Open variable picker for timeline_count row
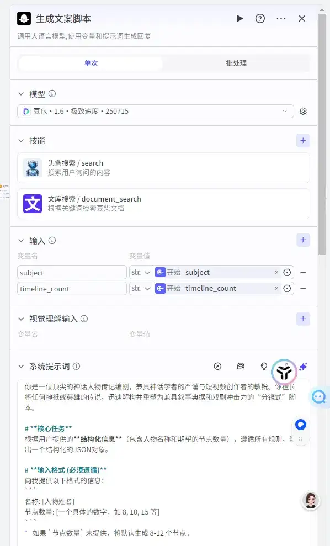The width and height of the screenshot is (330, 546). pos(287,288)
